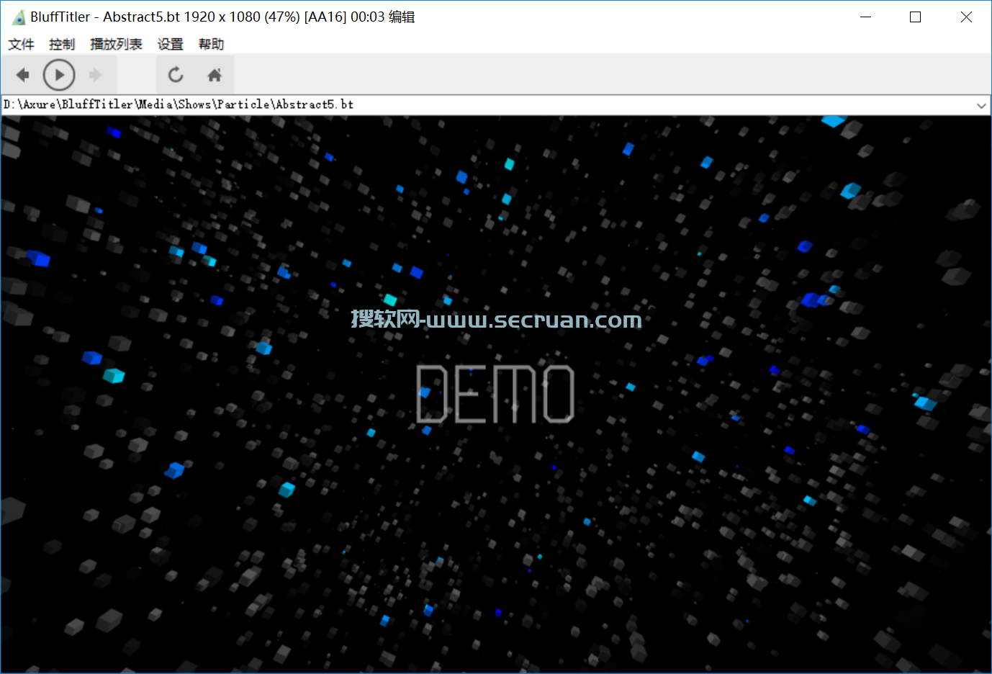The width and height of the screenshot is (992, 674).
Task: Go to home with the house icon
Action: 215,75
